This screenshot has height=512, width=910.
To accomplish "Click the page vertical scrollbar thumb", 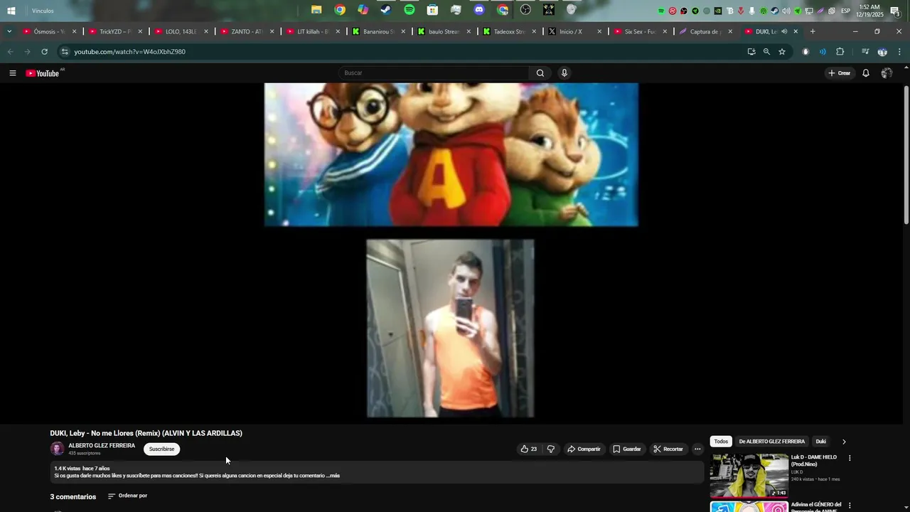I will click(x=906, y=156).
